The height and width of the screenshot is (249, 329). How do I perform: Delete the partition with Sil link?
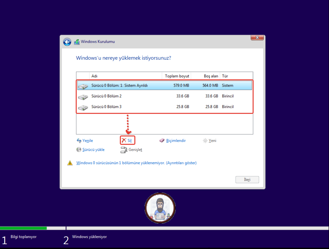(x=130, y=141)
